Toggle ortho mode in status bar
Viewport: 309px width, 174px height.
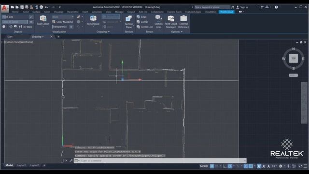pyautogui.click(x=225, y=166)
